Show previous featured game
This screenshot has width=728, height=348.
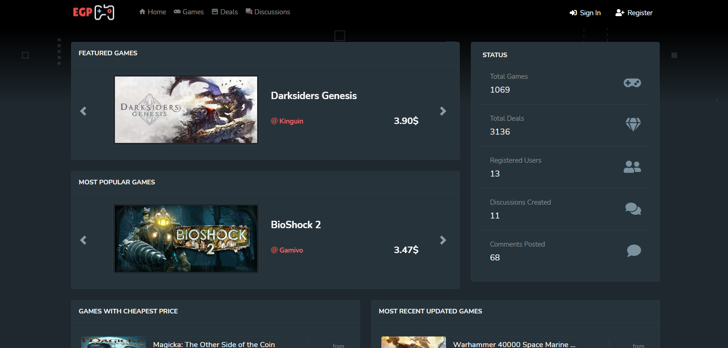click(83, 111)
